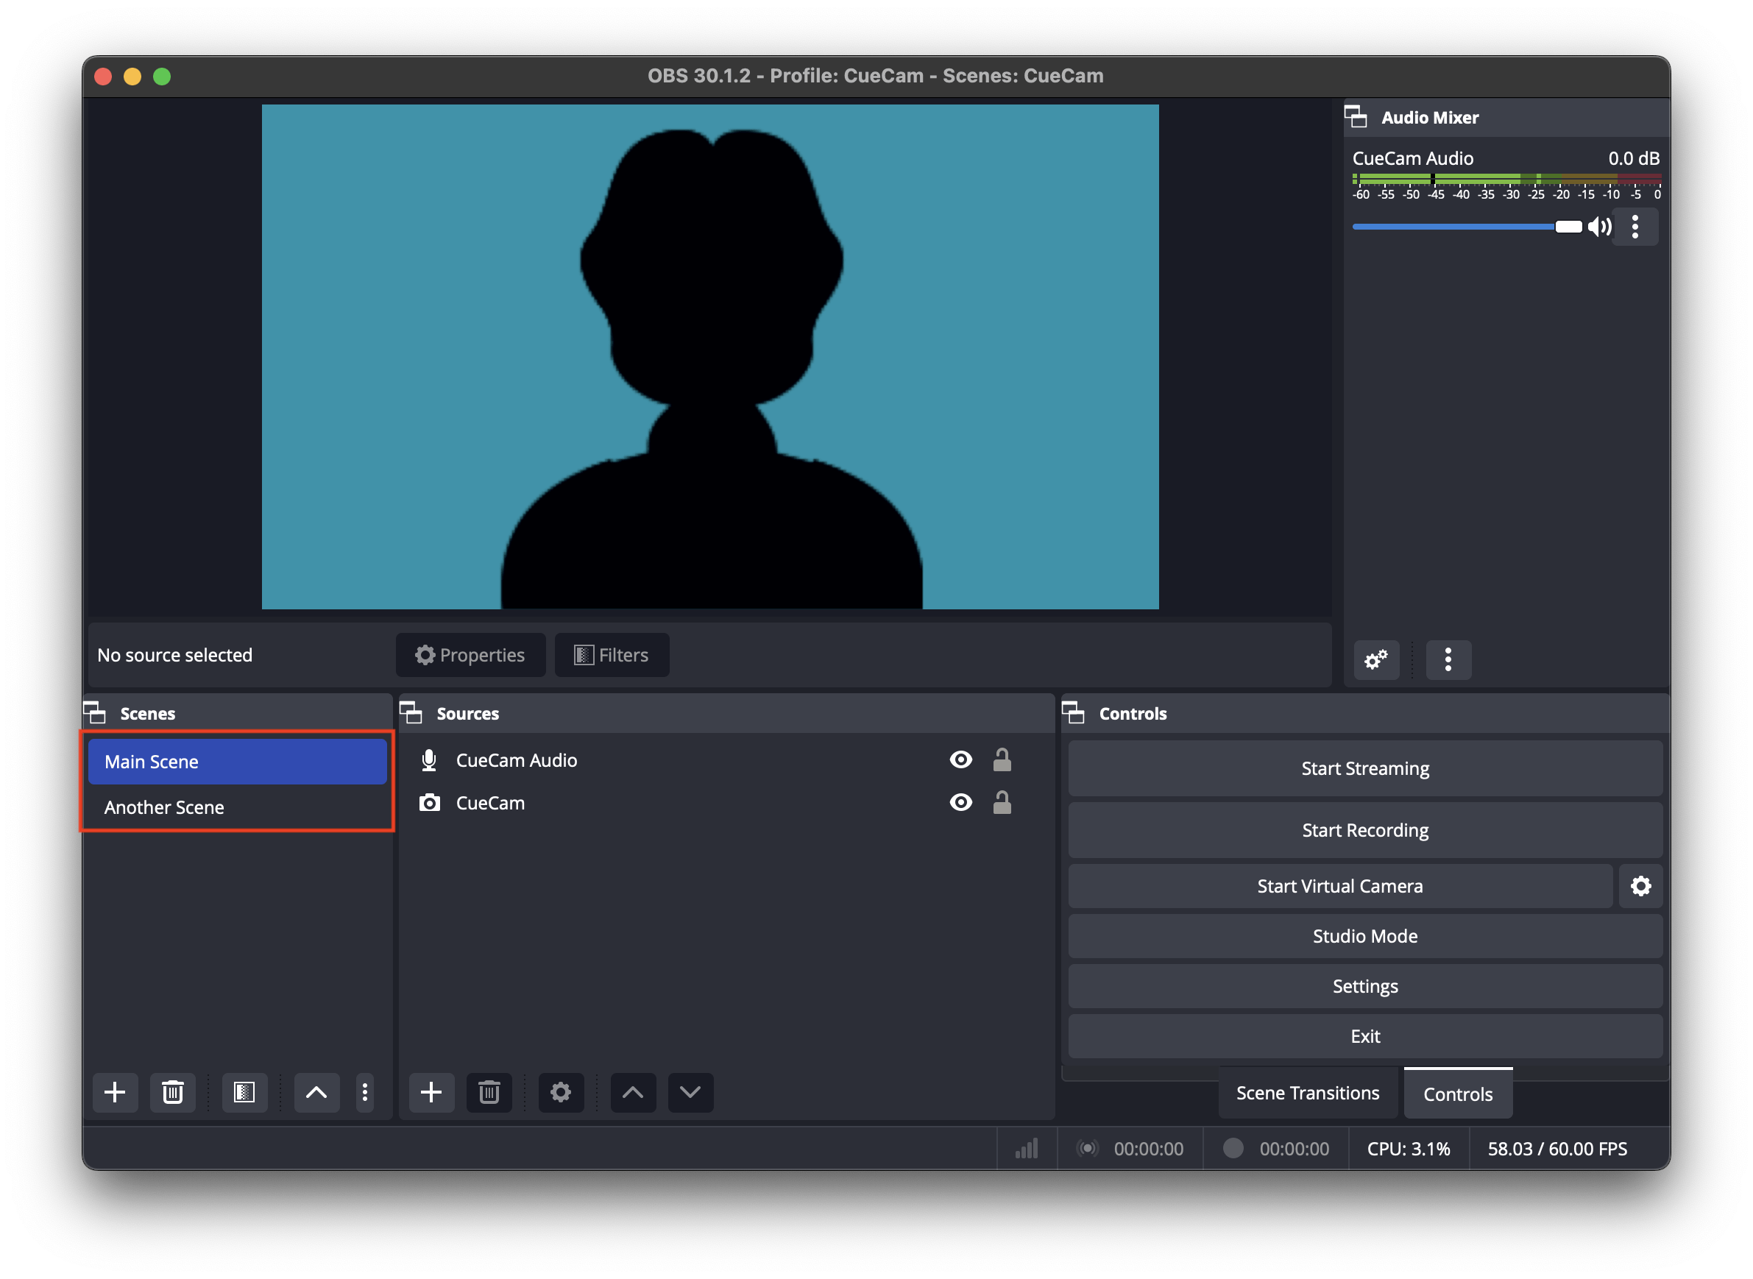Configure virtual camera gear icon
Viewport: 1753px width, 1279px height.
1640,886
